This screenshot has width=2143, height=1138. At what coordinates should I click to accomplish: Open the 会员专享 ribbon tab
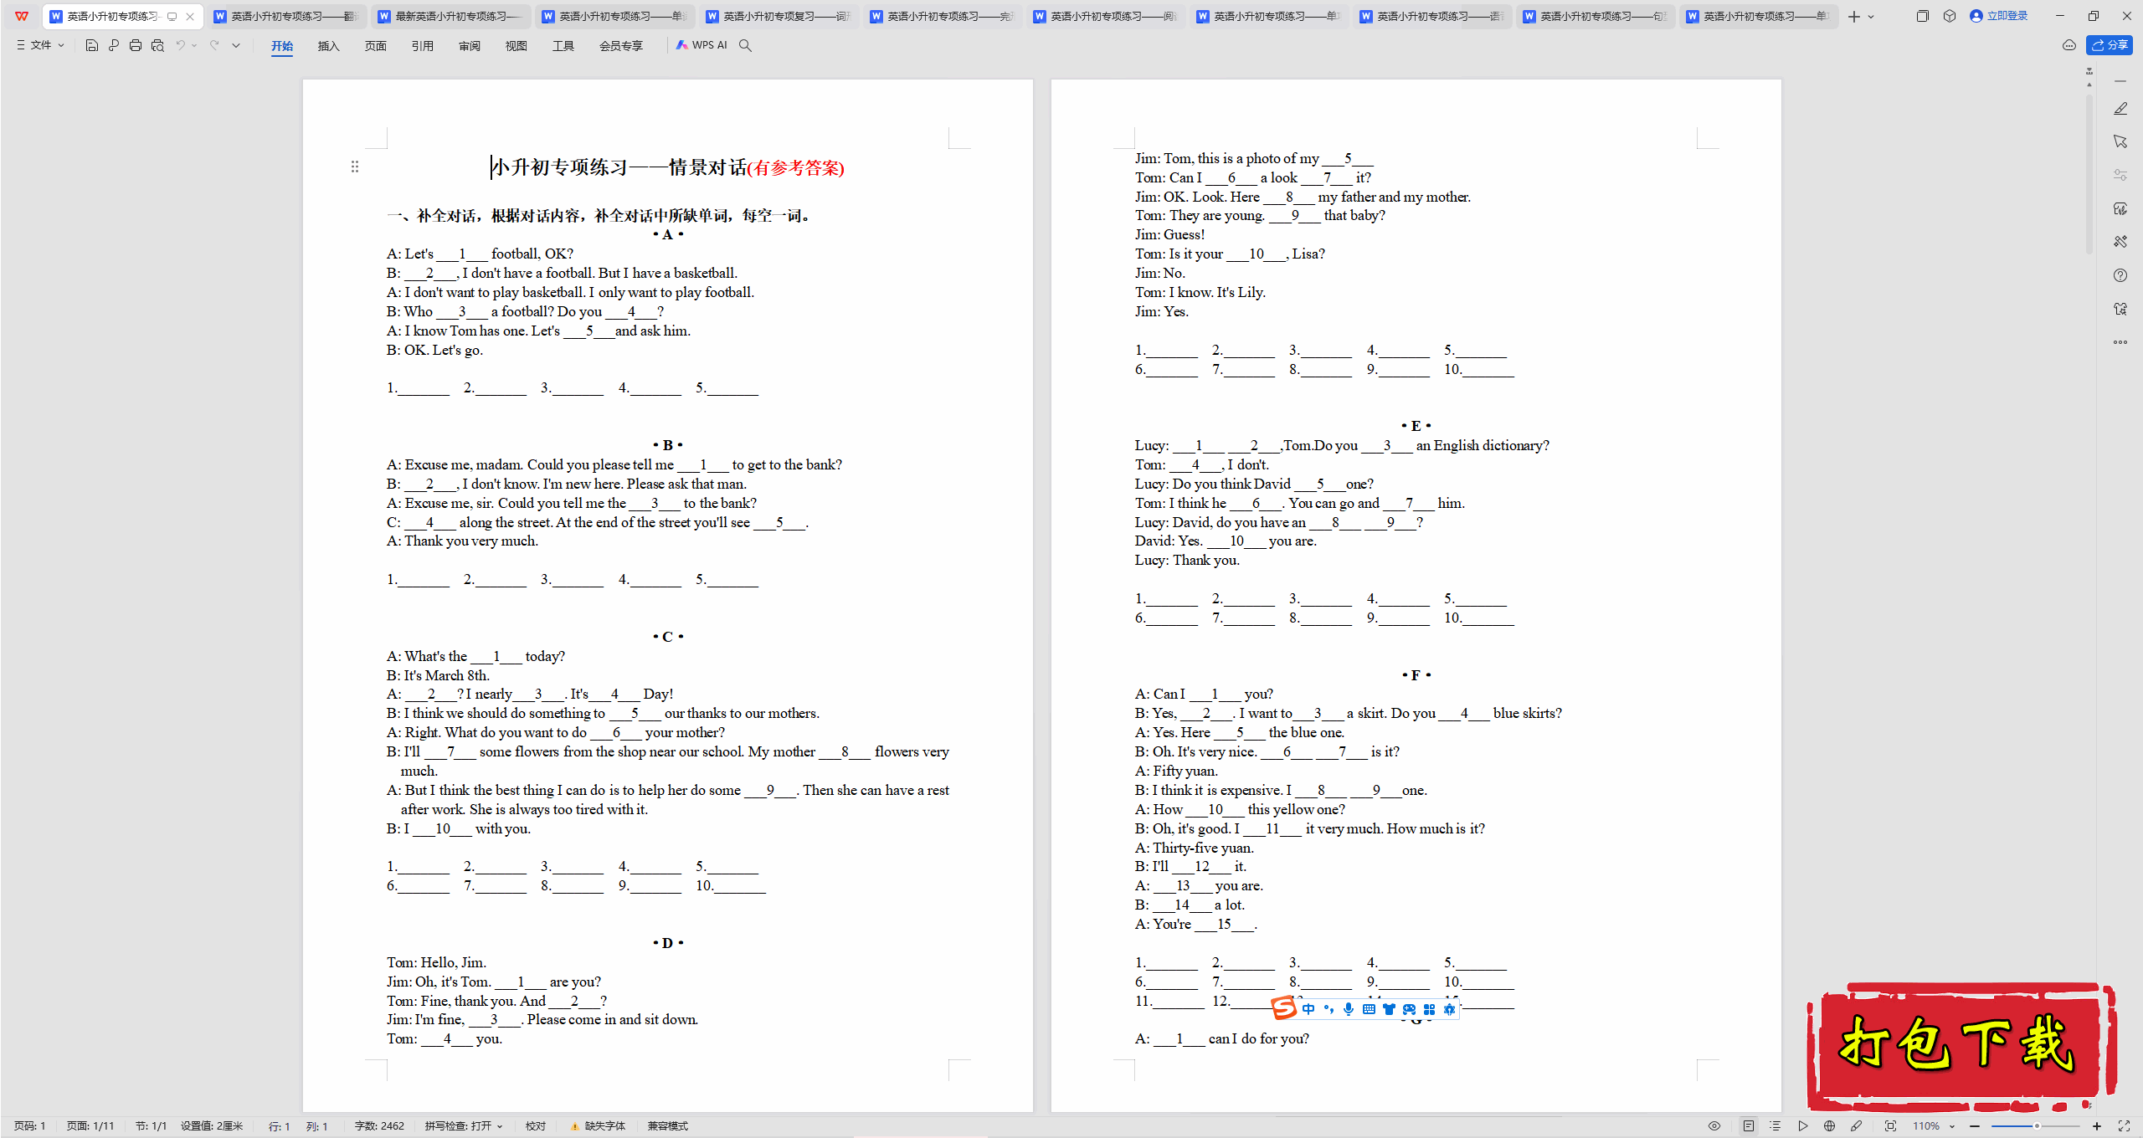click(621, 46)
